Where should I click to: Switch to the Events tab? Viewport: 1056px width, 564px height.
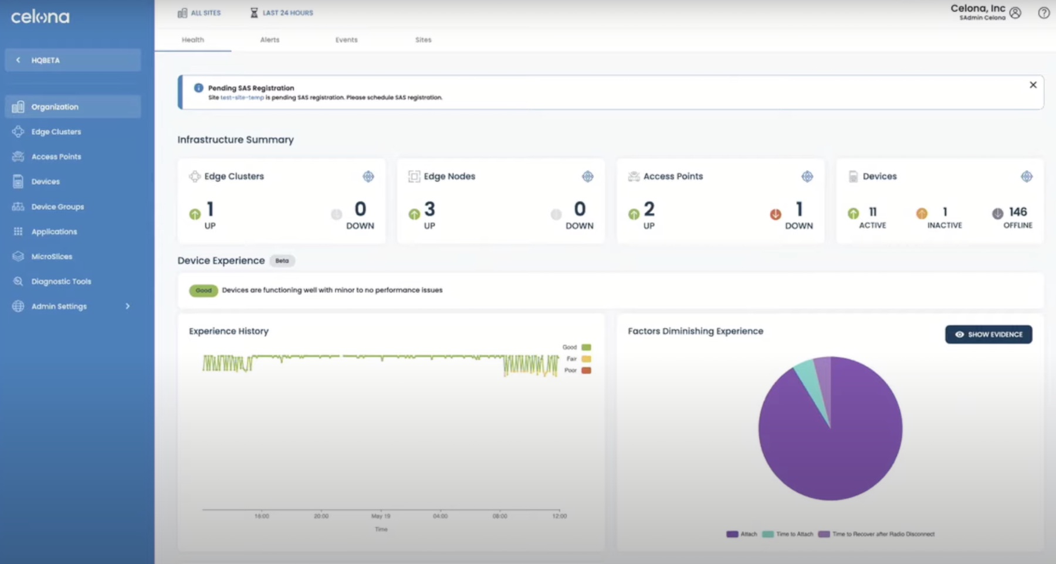pyautogui.click(x=347, y=40)
